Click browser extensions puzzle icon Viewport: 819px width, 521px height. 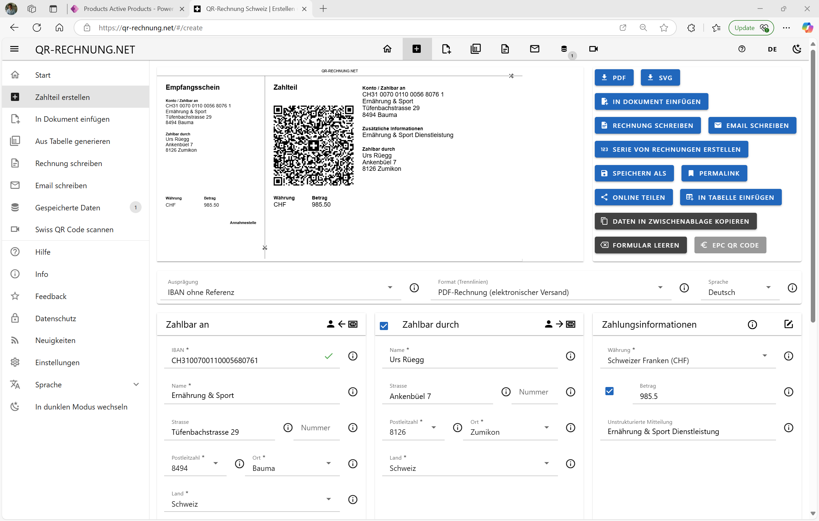click(x=691, y=28)
